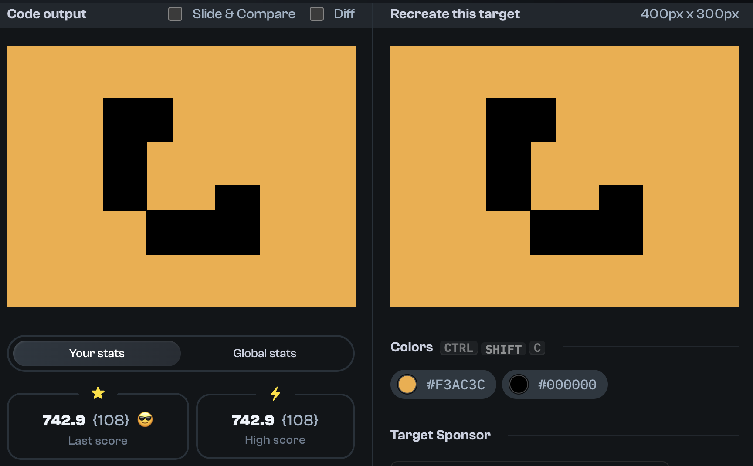Click the Code output heading
Screen dimensions: 753x466
(47, 14)
